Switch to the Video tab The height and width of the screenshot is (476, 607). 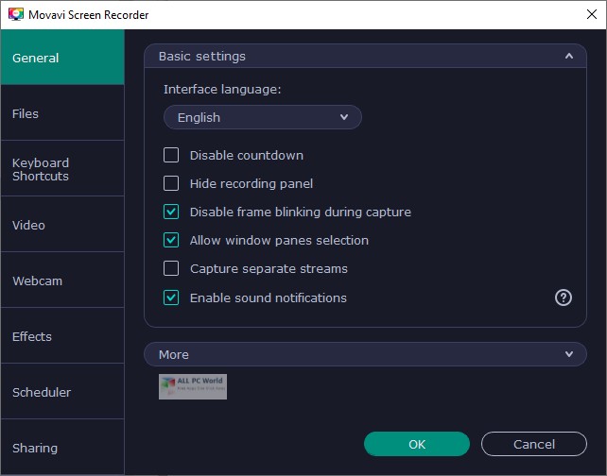tap(62, 224)
